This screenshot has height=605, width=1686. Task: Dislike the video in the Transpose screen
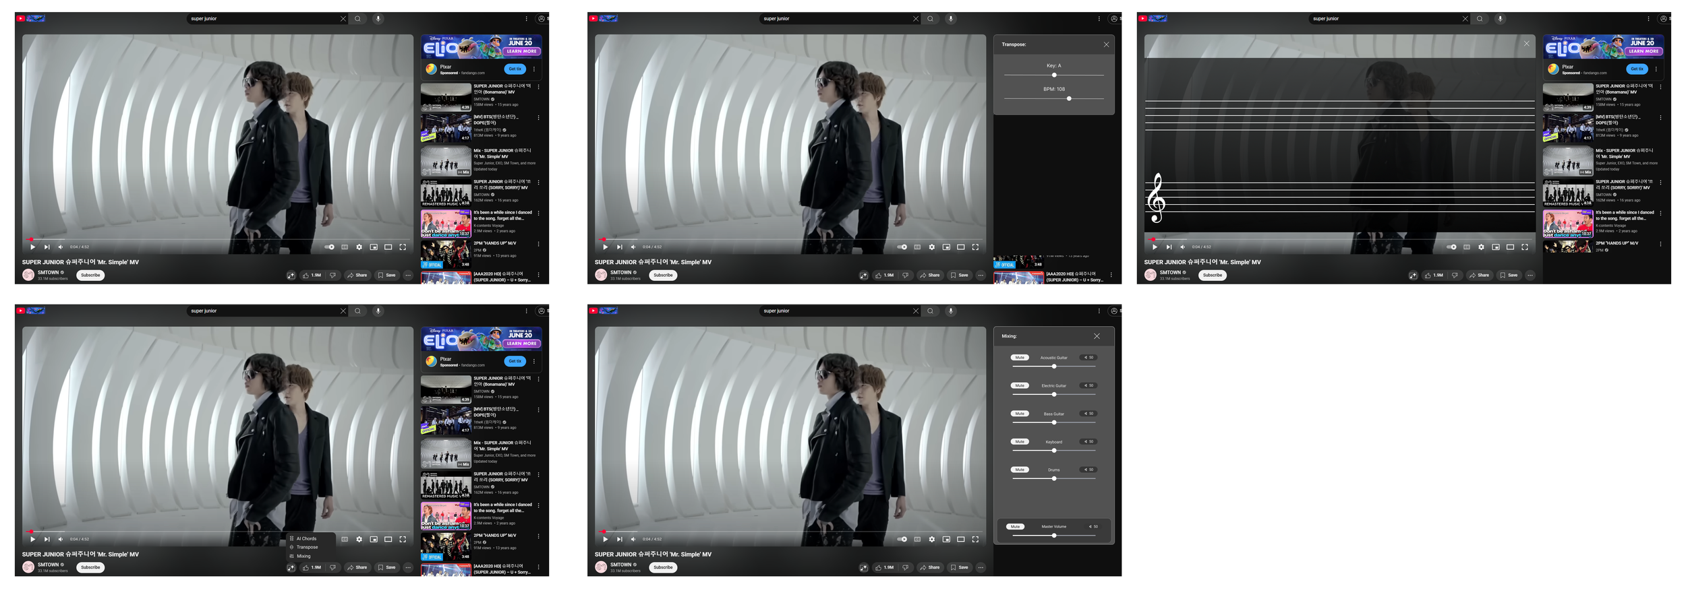905,275
